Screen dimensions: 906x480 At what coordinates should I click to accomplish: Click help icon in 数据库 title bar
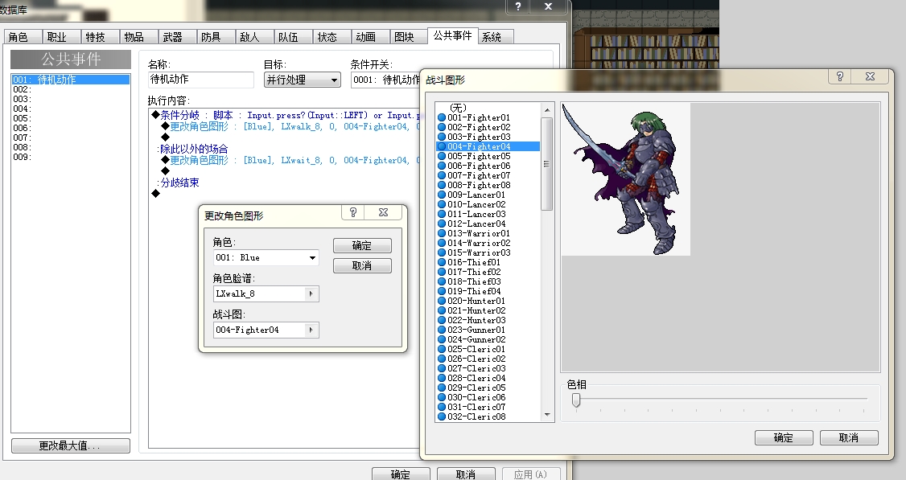coord(517,6)
